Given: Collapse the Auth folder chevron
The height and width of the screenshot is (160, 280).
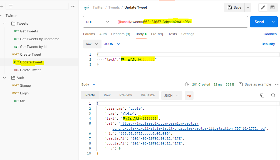Looking at the screenshot, I should [x=5, y=78].
